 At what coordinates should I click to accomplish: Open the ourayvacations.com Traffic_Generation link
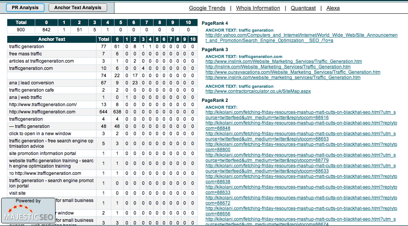click(293, 72)
